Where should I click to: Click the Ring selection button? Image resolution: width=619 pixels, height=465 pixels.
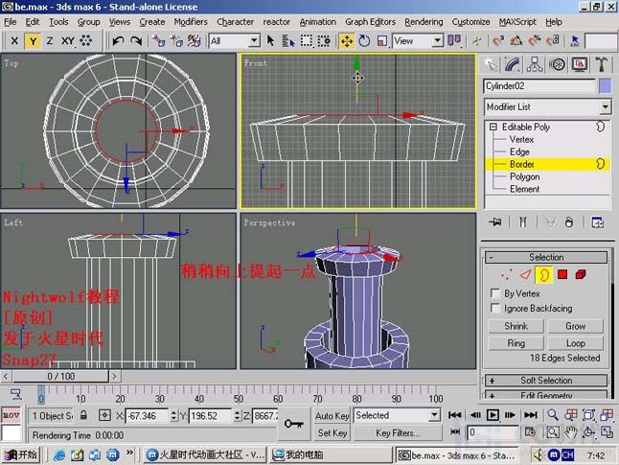click(516, 343)
